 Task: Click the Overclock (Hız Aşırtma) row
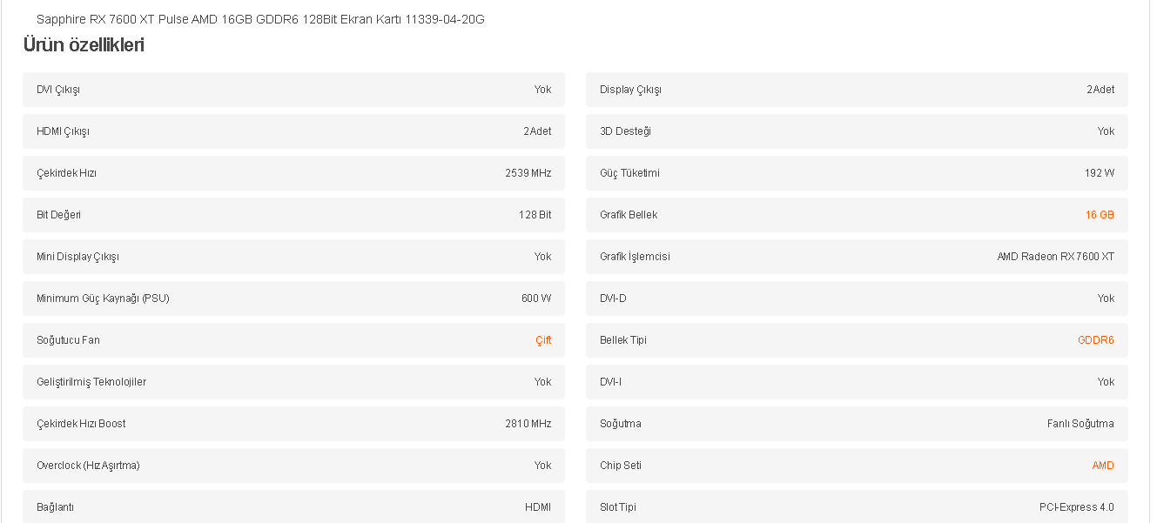tap(293, 466)
